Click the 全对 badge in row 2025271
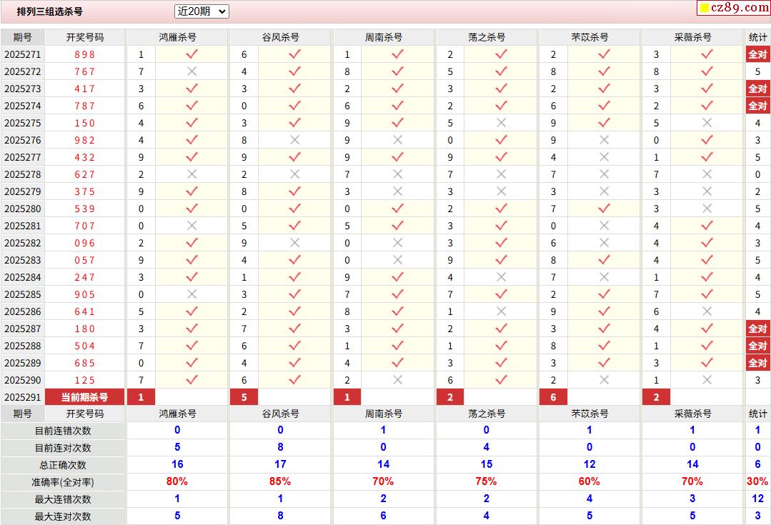Screen dimensions: 771x525 point(757,54)
